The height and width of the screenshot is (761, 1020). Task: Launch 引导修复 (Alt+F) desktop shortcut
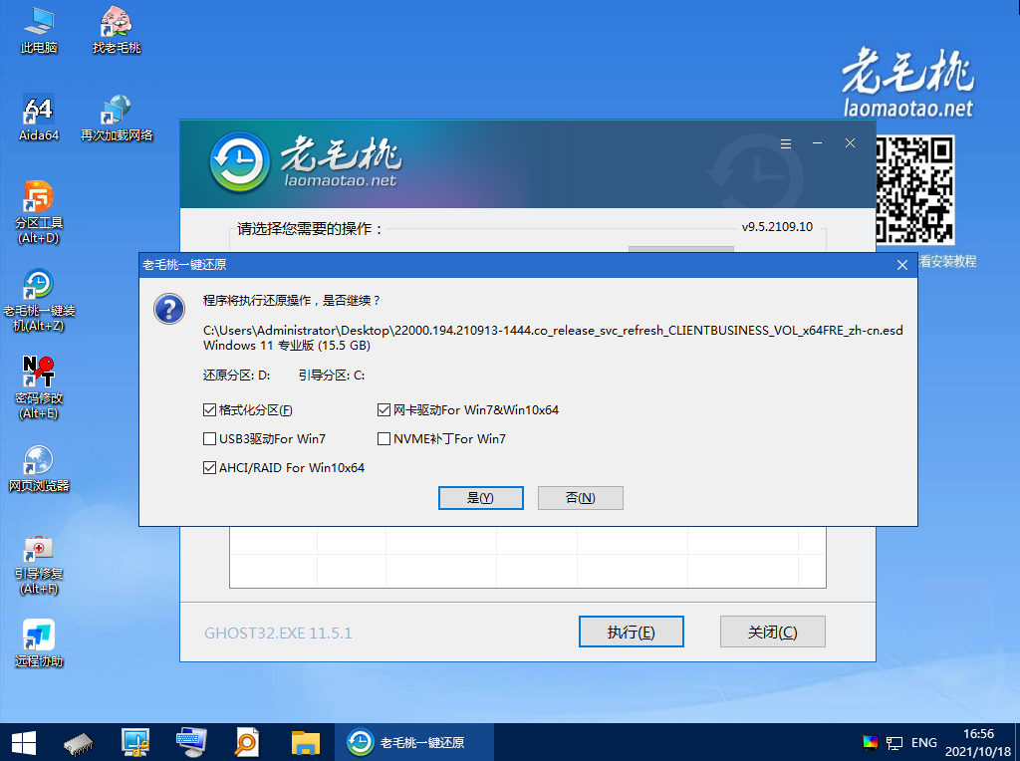point(39,564)
